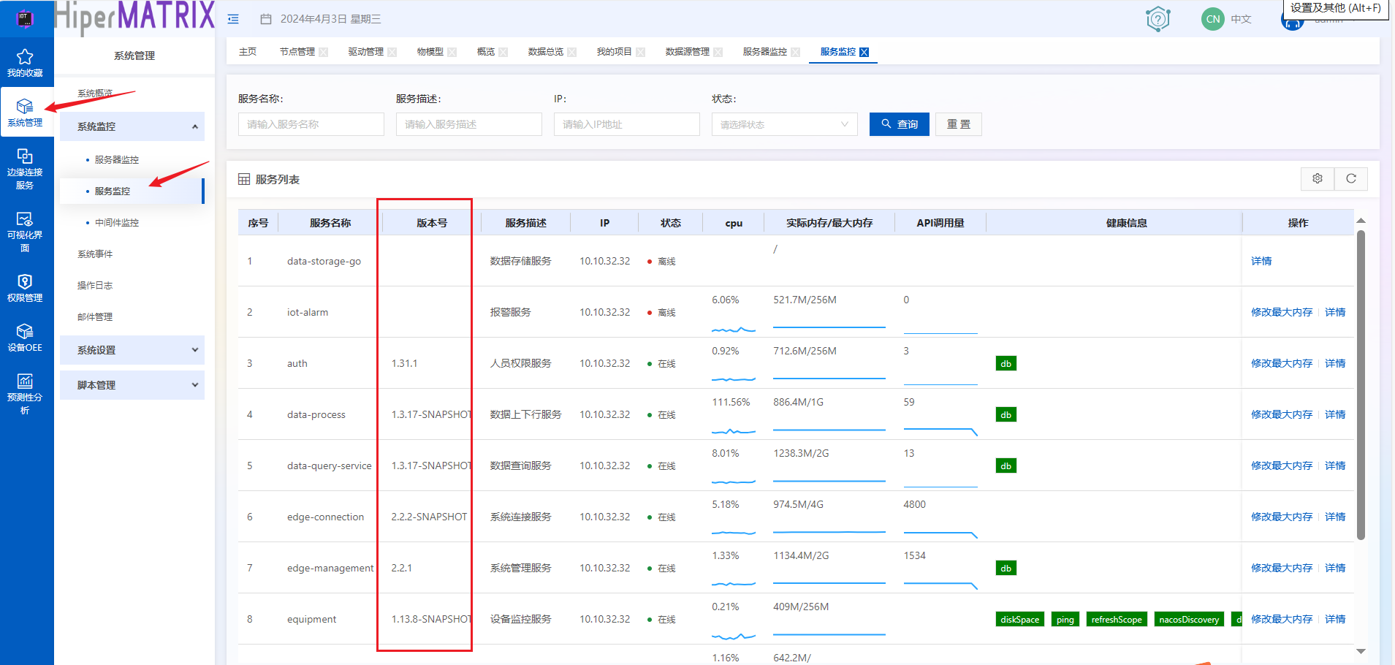Open 服务器监控 in the sidebar
Viewport: 1395px width, 665px height.
click(117, 160)
